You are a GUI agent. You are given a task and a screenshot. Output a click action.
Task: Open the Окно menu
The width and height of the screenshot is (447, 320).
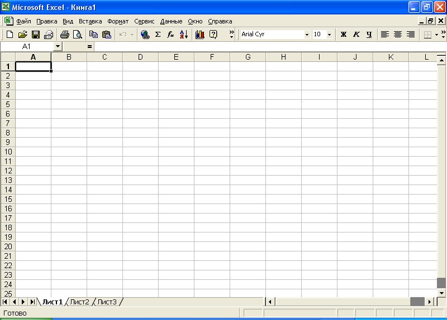pyautogui.click(x=195, y=21)
